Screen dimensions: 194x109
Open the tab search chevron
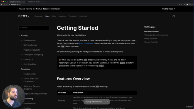click(192, 2)
